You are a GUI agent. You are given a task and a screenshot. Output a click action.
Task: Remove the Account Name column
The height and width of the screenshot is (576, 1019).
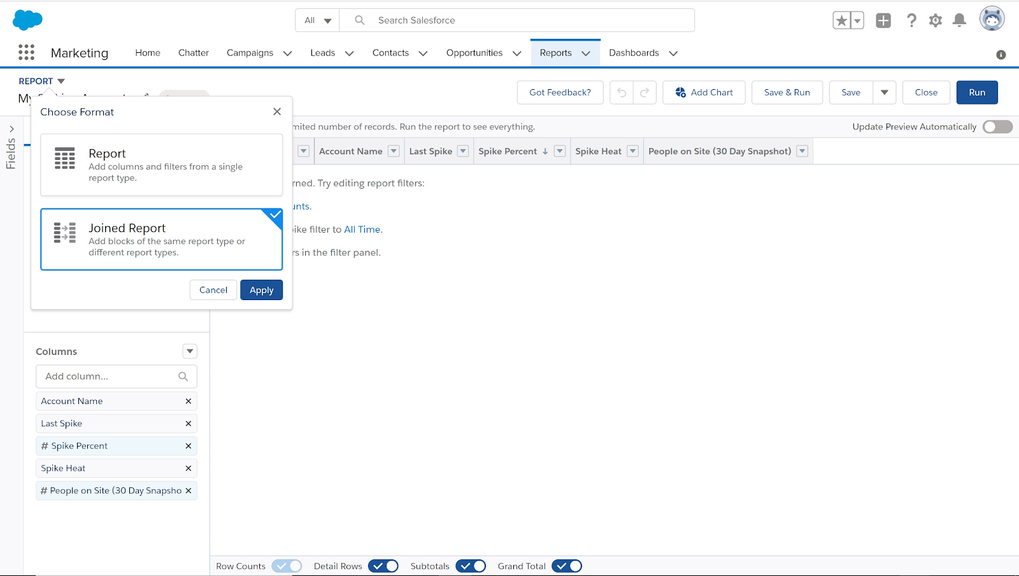click(x=189, y=401)
